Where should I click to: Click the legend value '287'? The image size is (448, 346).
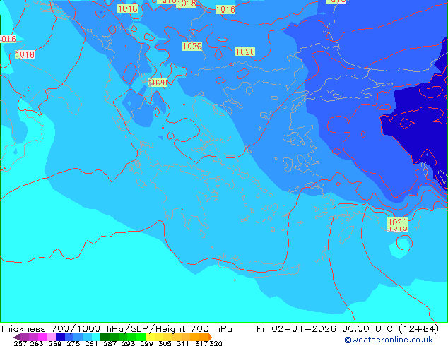110,343
